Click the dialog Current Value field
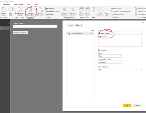 point(120,70)
